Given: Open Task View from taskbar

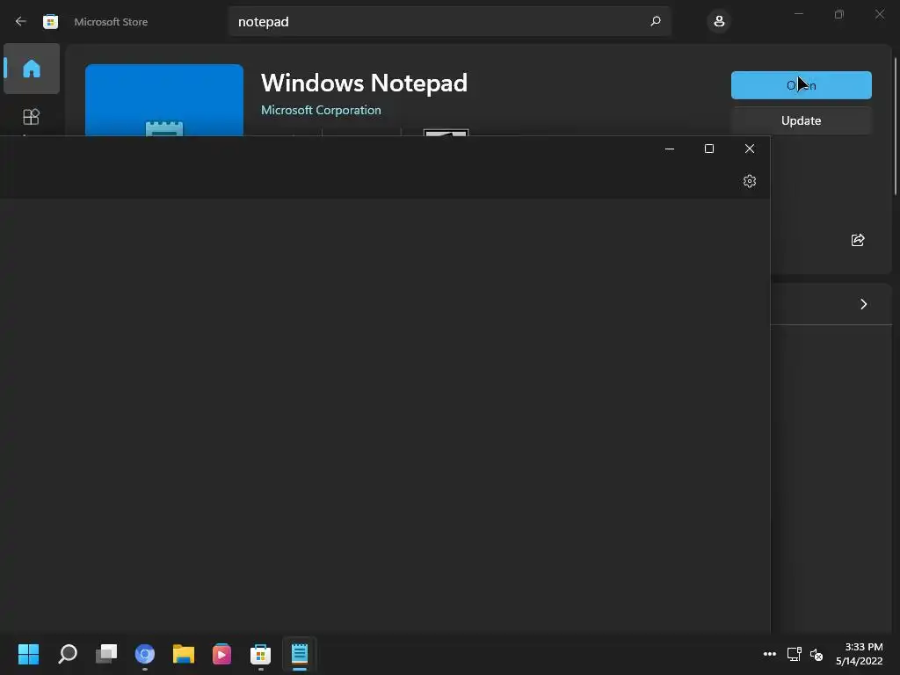Looking at the screenshot, I should [106, 654].
